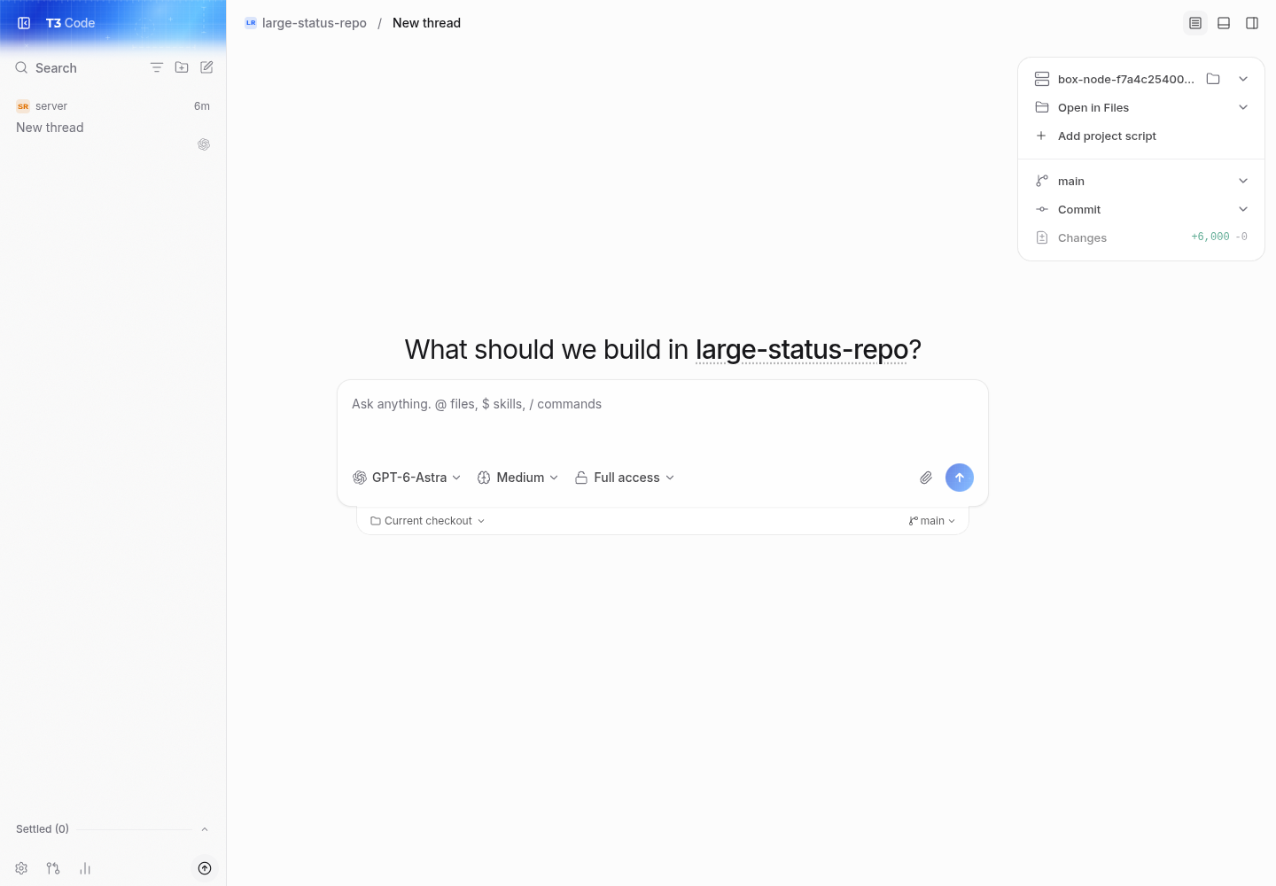
Task: Start a new thread with compose icon
Action: pos(206,67)
